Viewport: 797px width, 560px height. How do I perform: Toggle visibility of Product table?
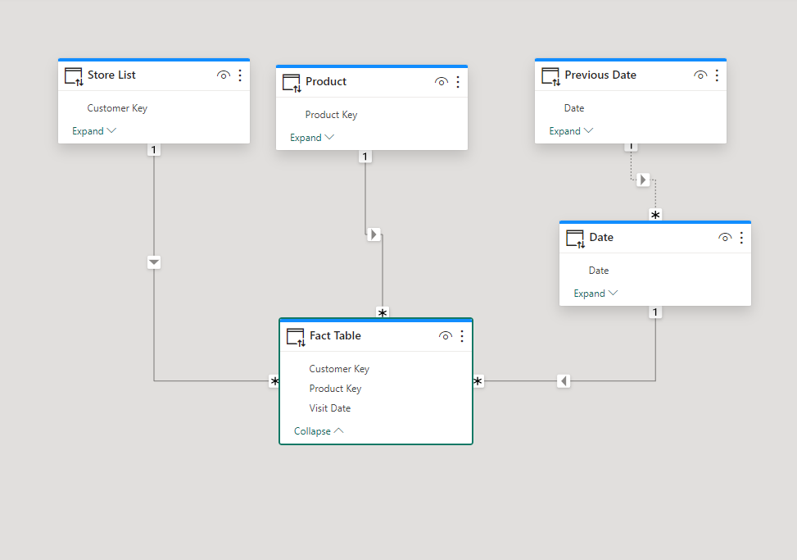(x=442, y=82)
